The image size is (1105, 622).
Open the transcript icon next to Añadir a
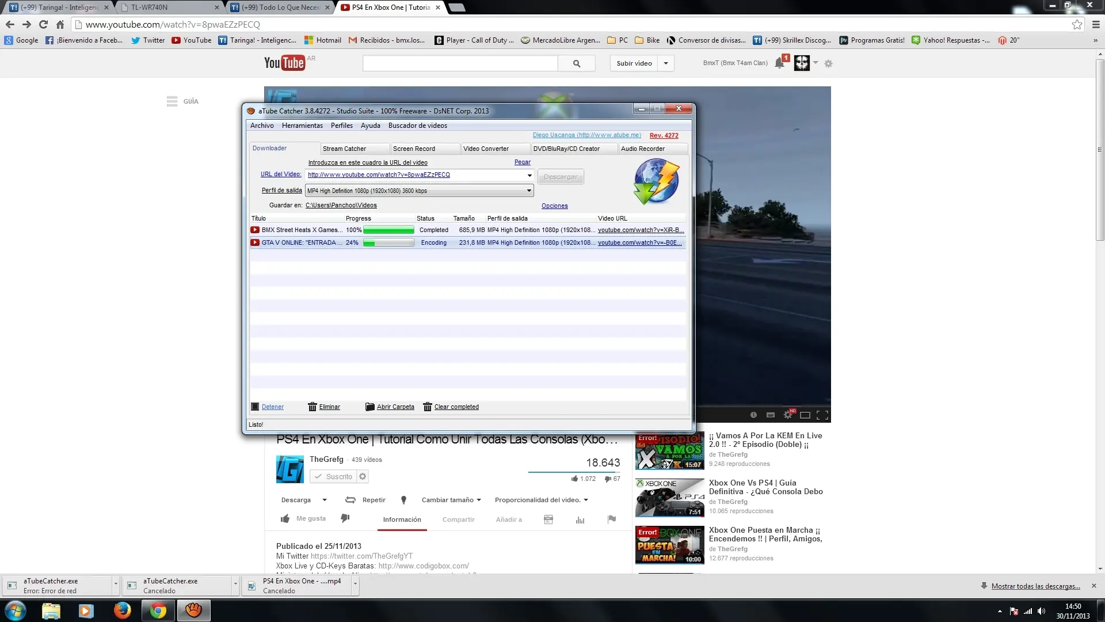tap(548, 519)
